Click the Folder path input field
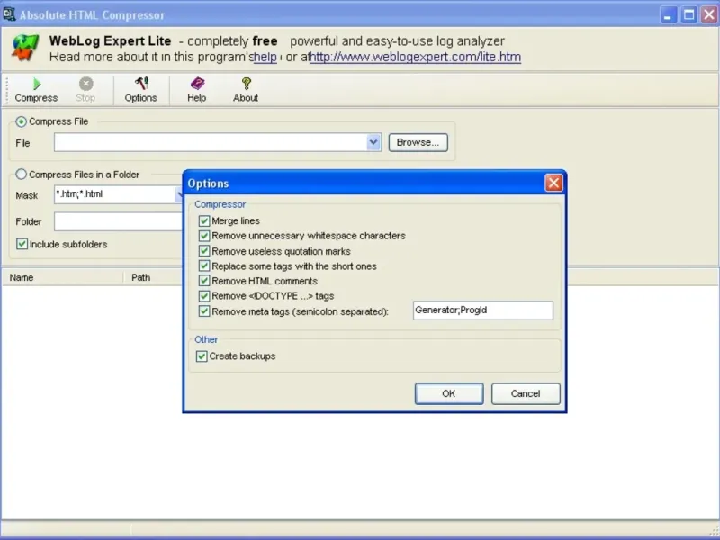The image size is (720, 540). 118,221
